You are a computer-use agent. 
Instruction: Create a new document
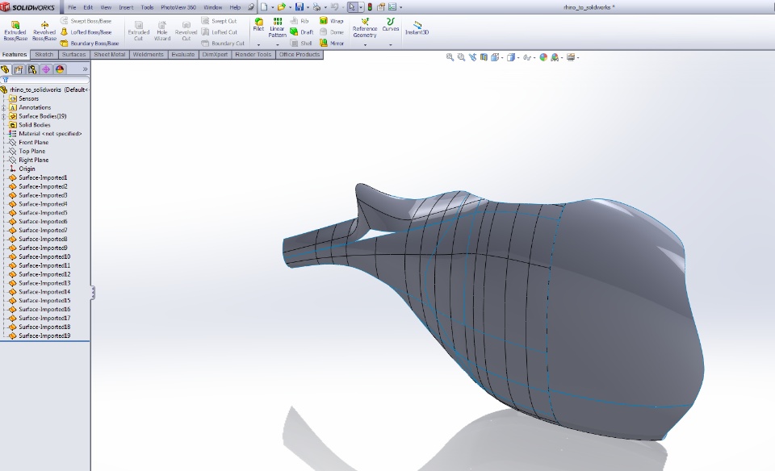(264, 7)
